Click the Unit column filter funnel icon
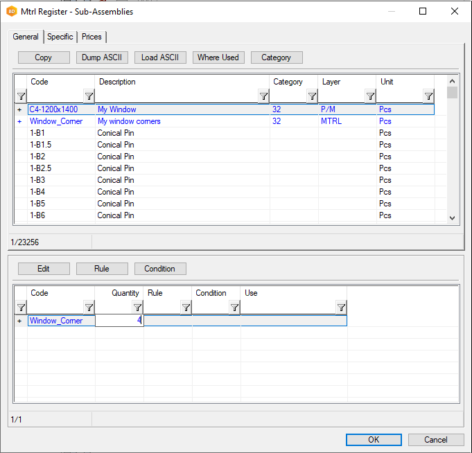 pyautogui.click(x=428, y=96)
